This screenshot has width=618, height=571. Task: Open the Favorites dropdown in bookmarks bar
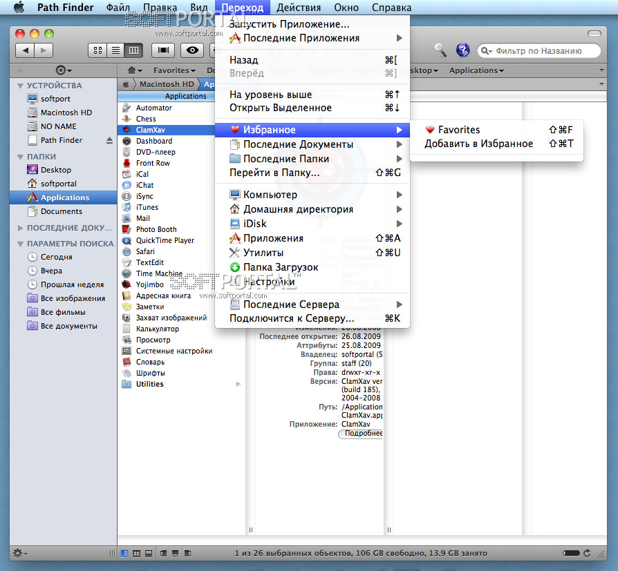click(x=174, y=70)
